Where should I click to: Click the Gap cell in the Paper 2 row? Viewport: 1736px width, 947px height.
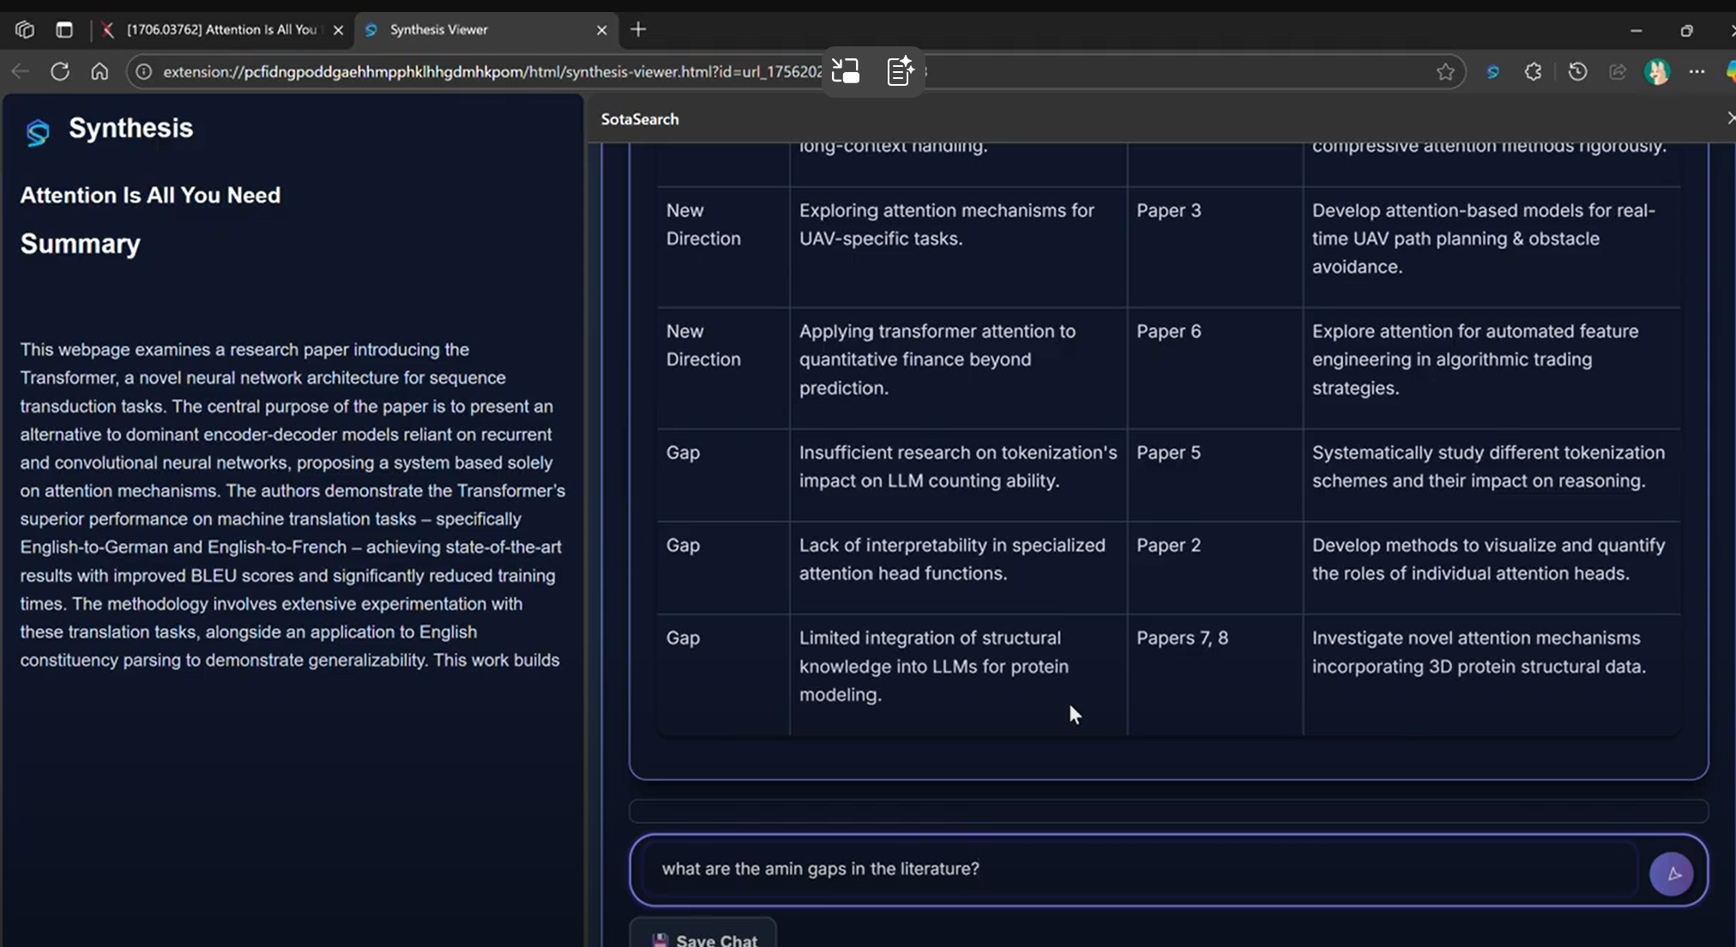tap(723, 568)
